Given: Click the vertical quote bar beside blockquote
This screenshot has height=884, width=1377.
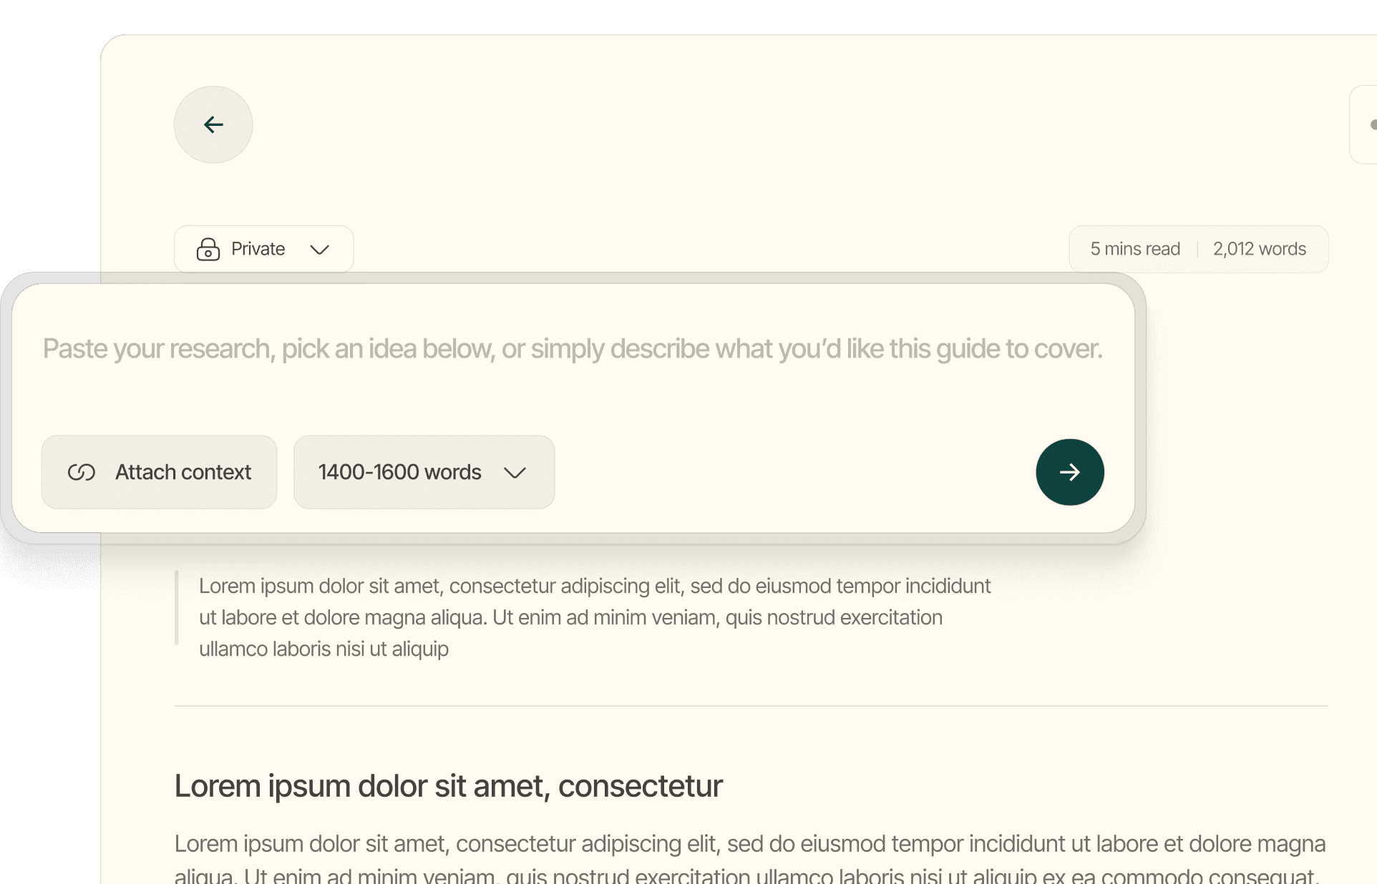Looking at the screenshot, I should click(x=177, y=608).
